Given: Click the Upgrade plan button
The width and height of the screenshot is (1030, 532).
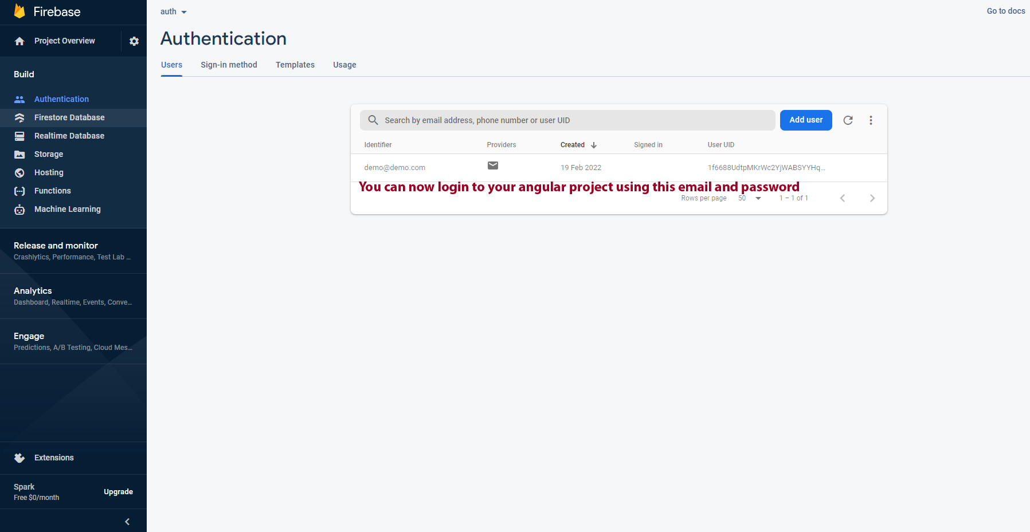Looking at the screenshot, I should click(118, 492).
